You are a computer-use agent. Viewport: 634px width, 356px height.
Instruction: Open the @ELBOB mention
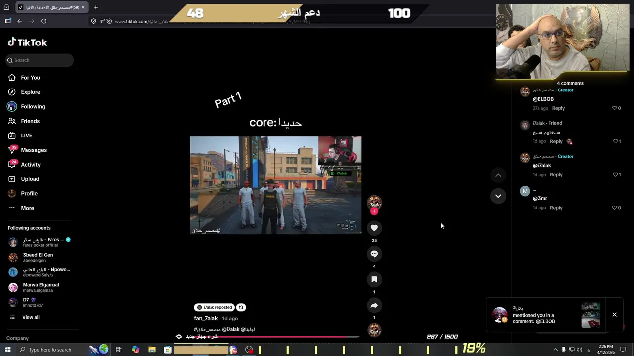point(543,99)
